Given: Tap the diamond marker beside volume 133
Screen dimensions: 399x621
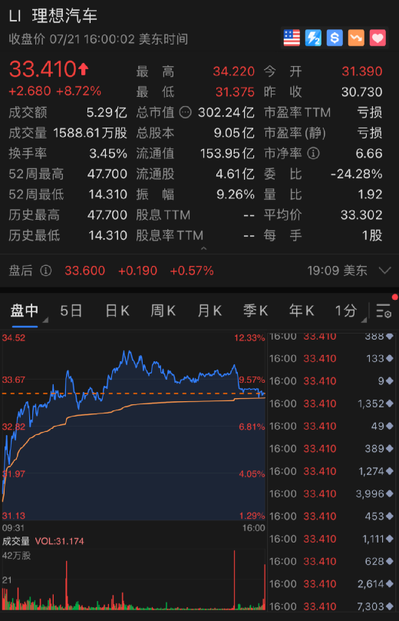Looking at the screenshot, I should click(390, 358).
